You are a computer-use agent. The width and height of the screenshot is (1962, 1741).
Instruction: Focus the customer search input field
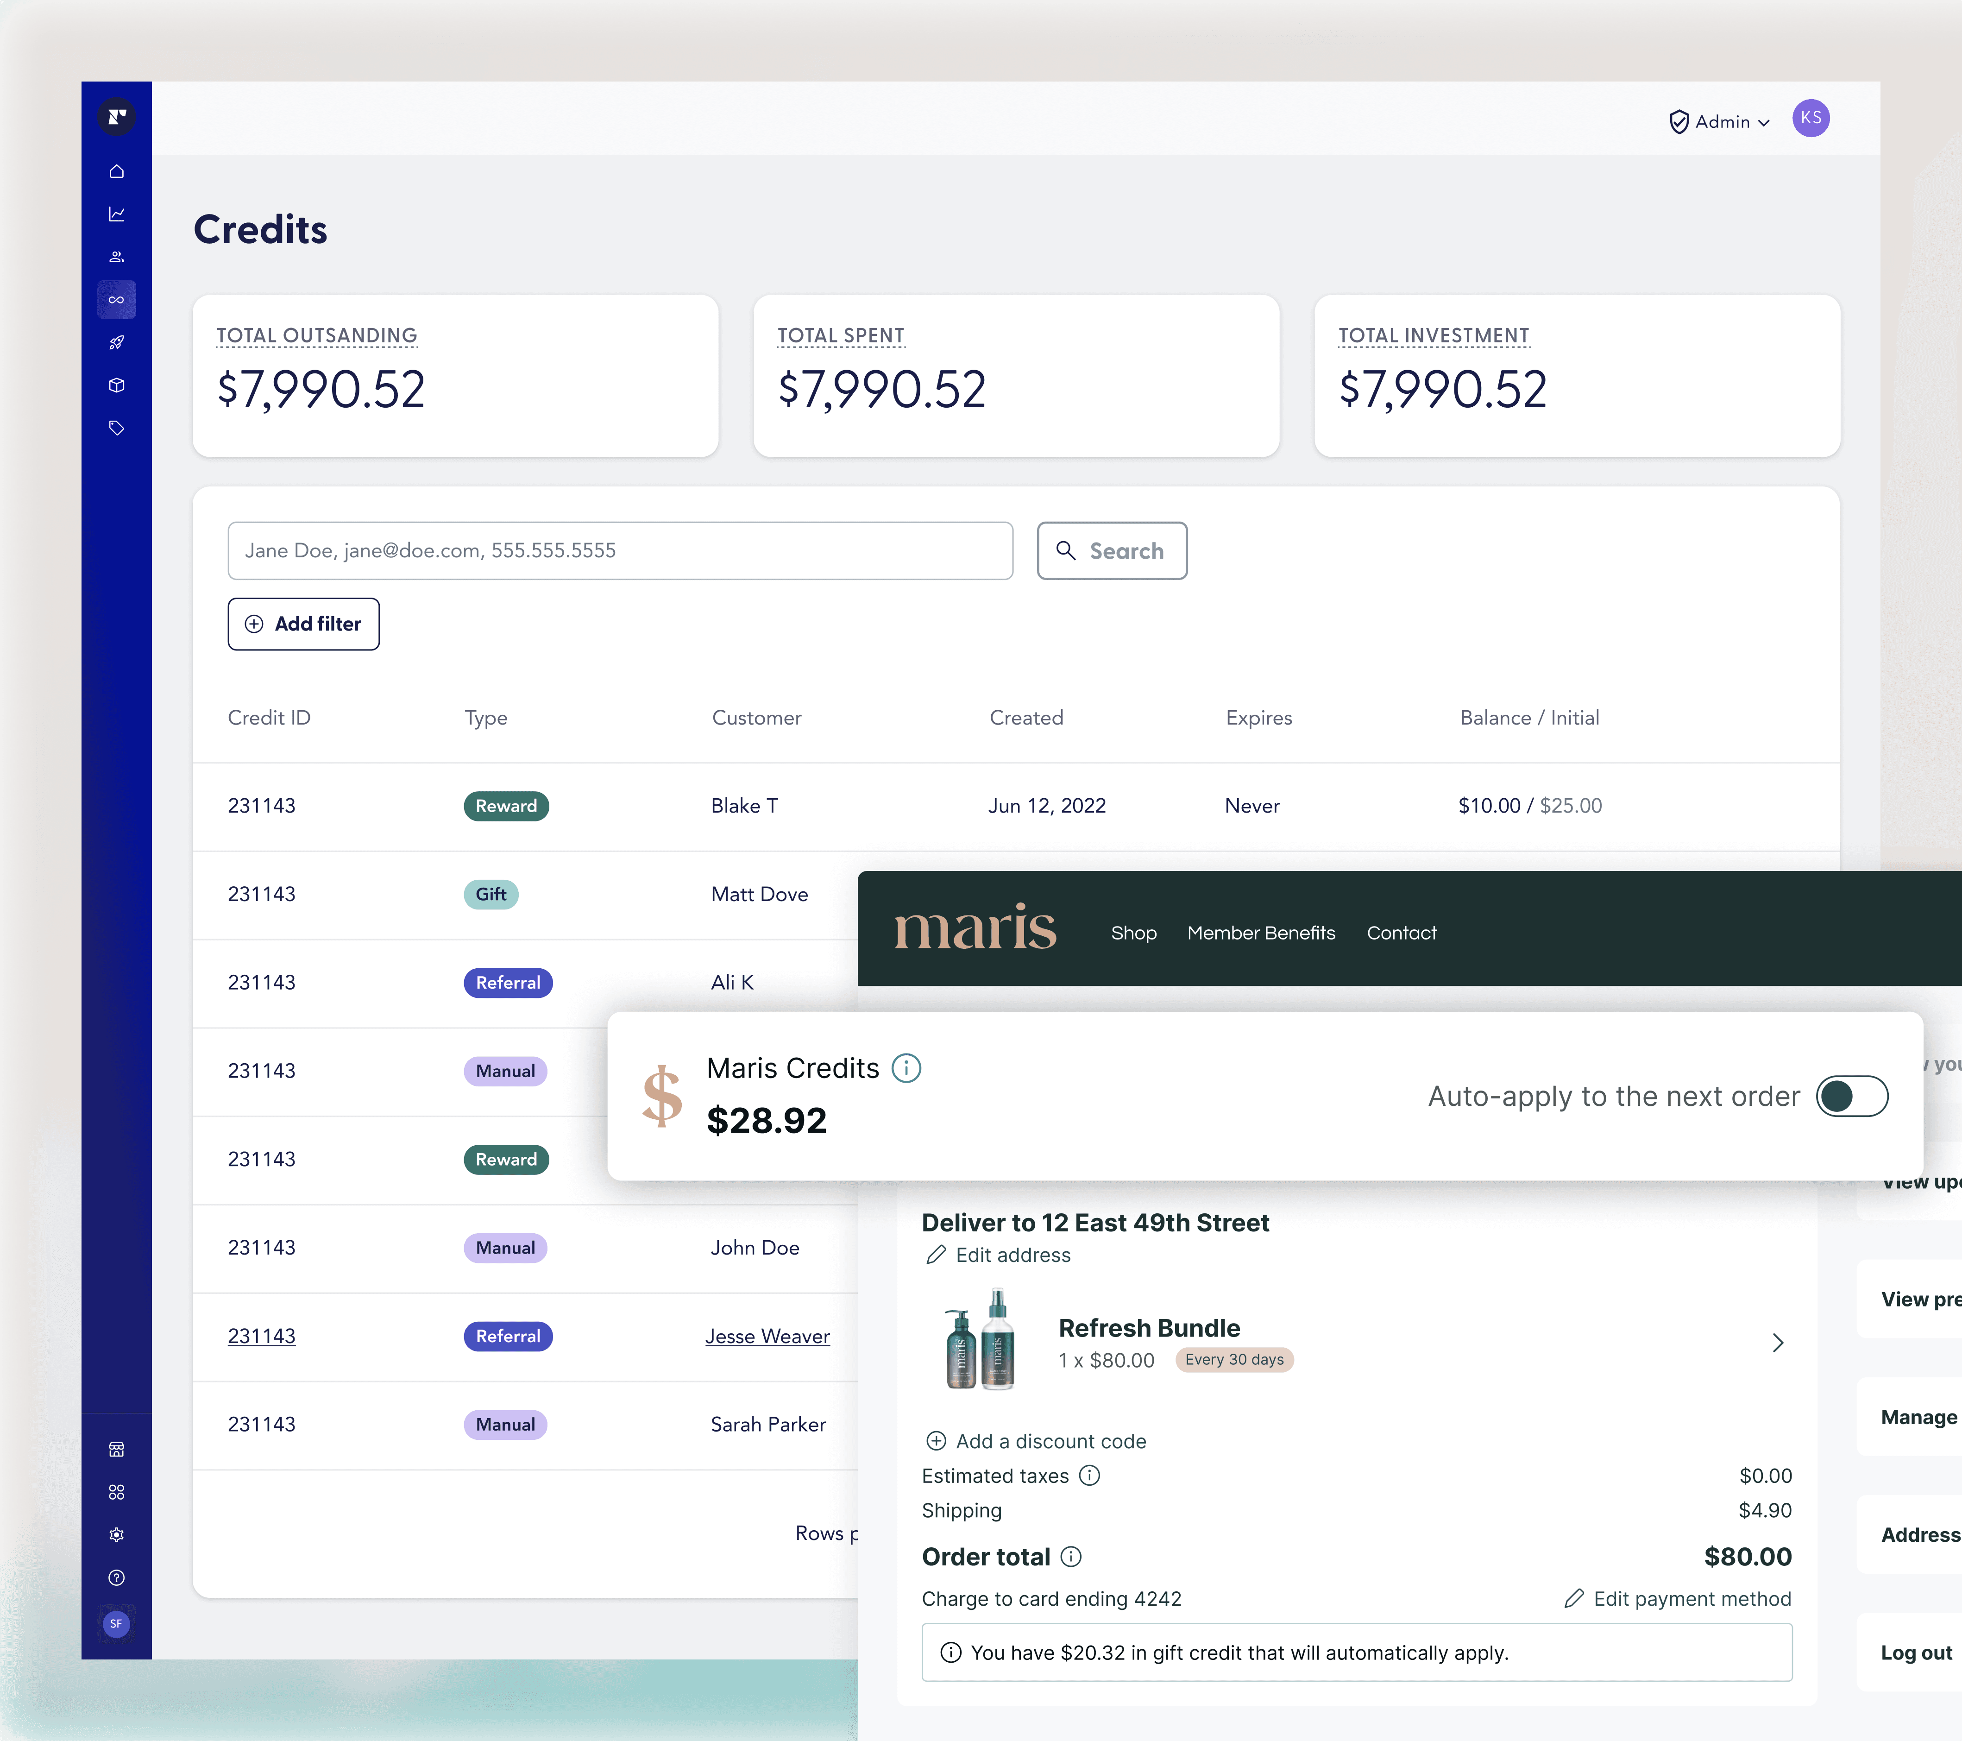[x=620, y=551]
